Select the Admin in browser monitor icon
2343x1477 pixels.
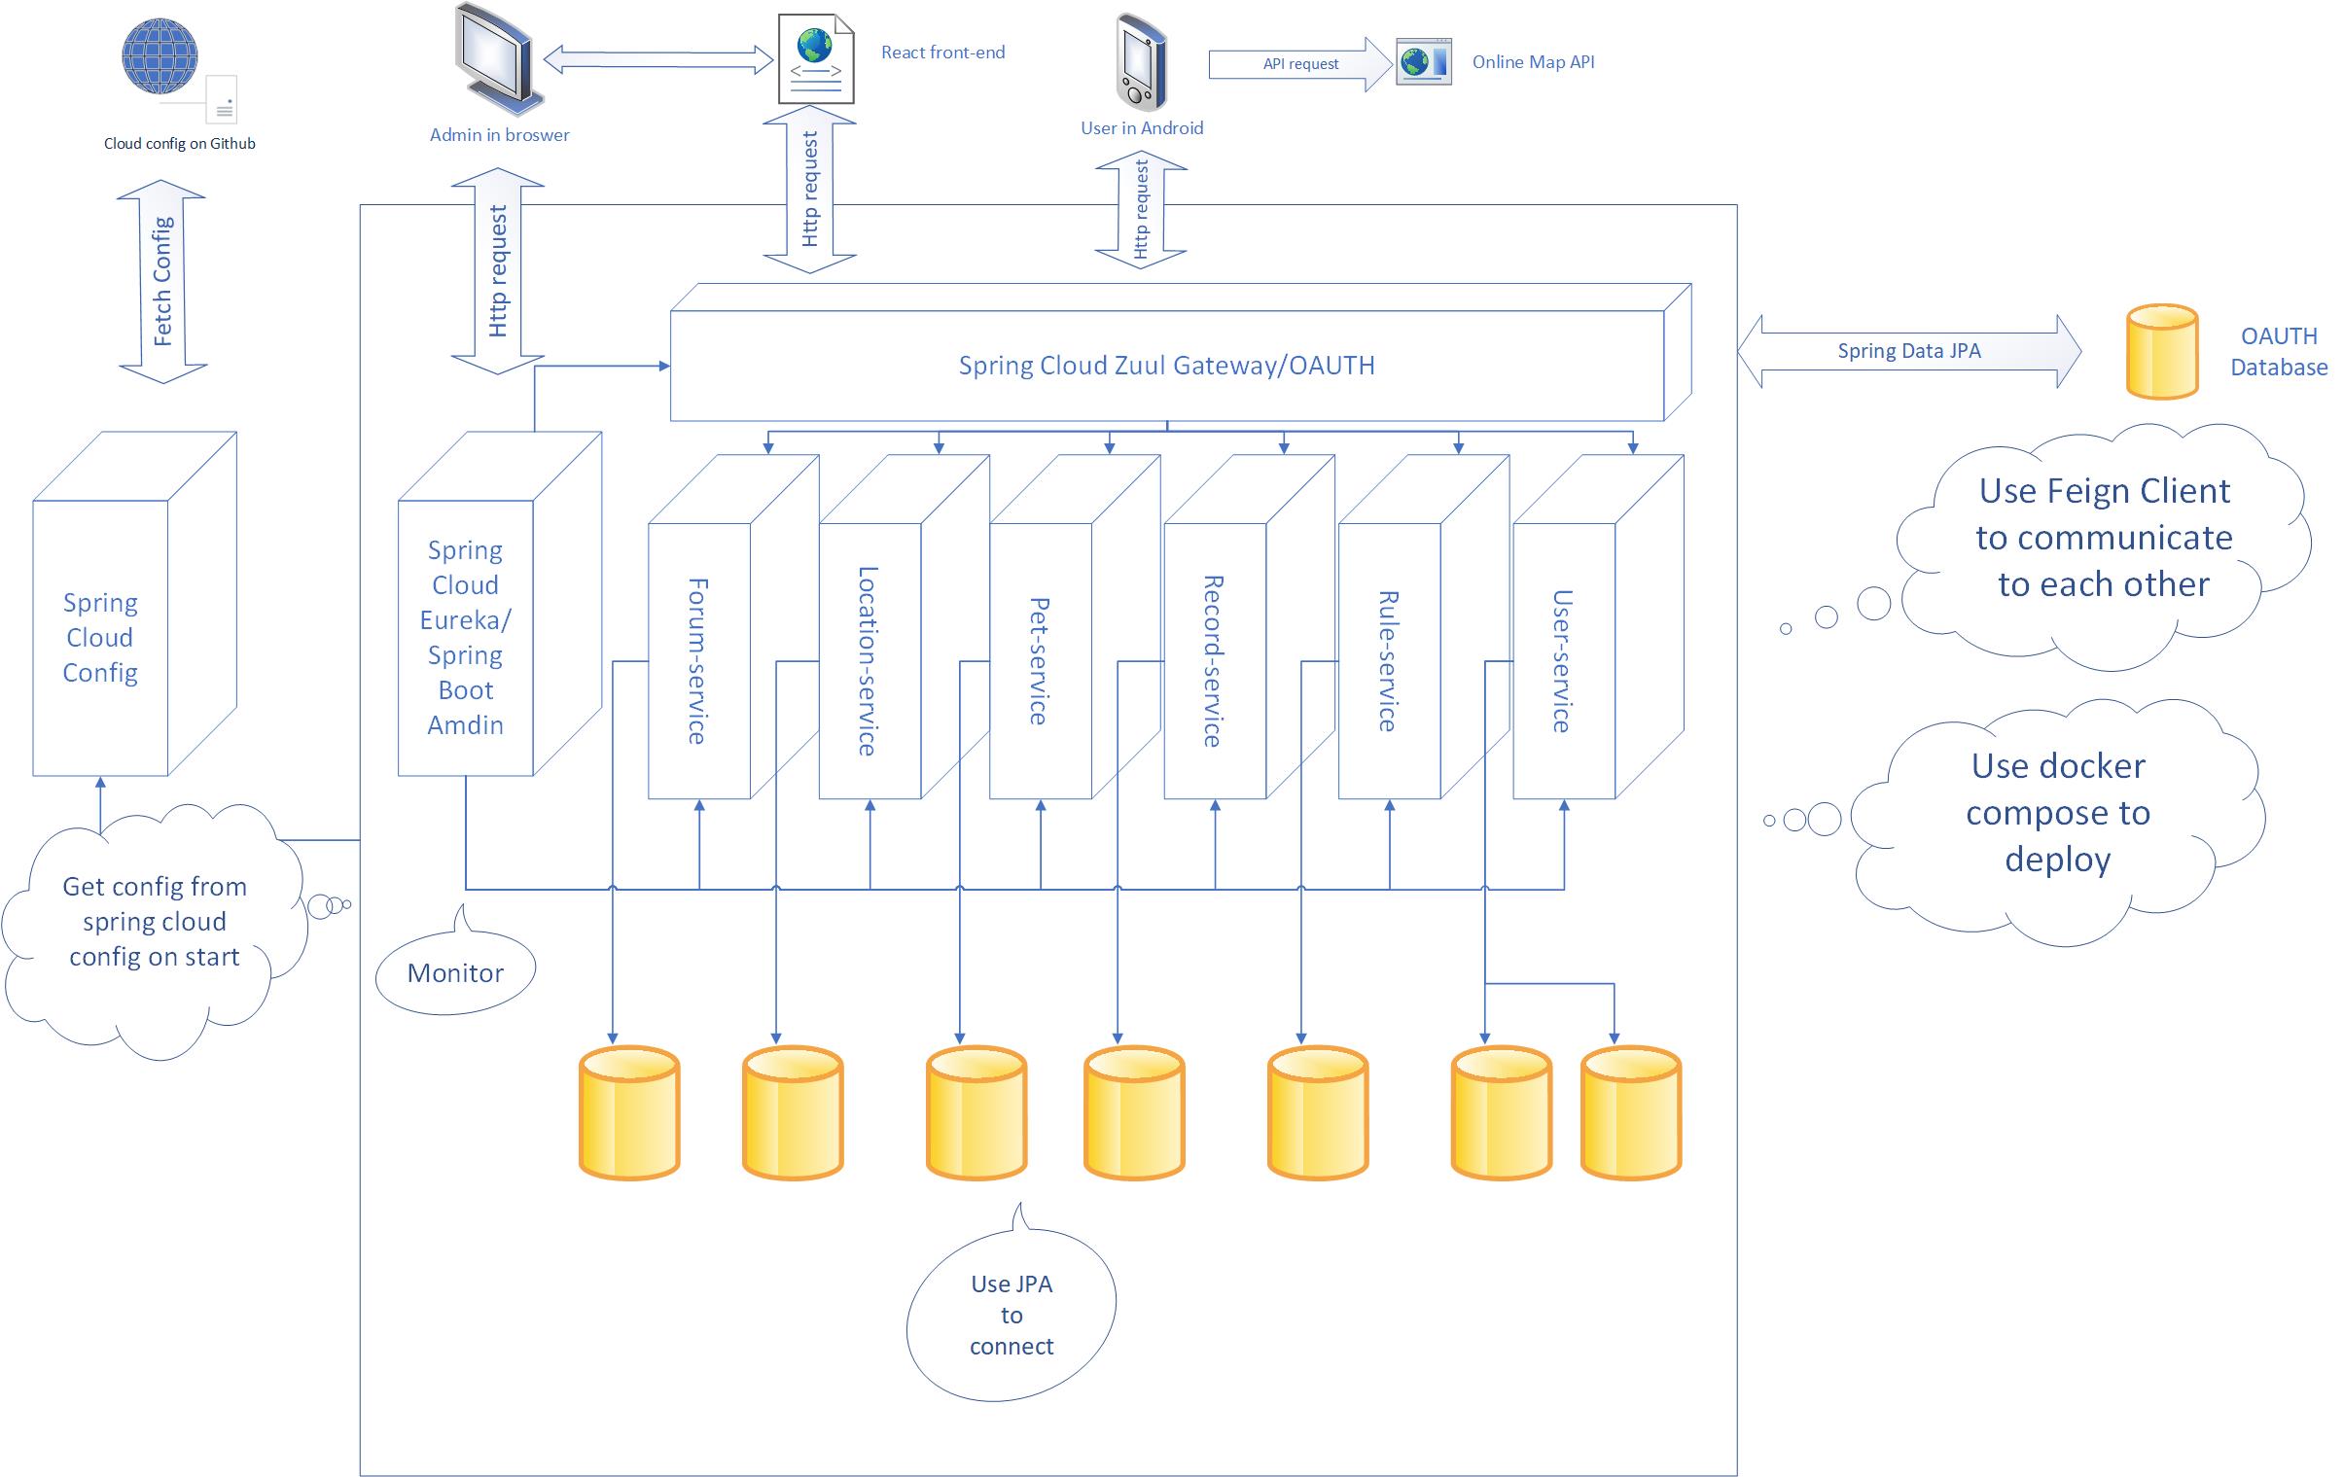coord(497,60)
